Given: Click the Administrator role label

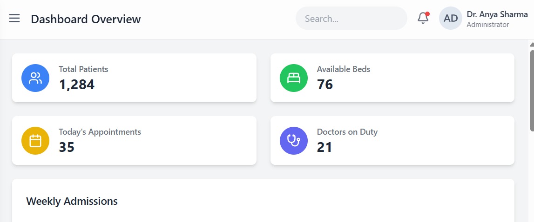Looking at the screenshot, I should (x=487, y=25).
